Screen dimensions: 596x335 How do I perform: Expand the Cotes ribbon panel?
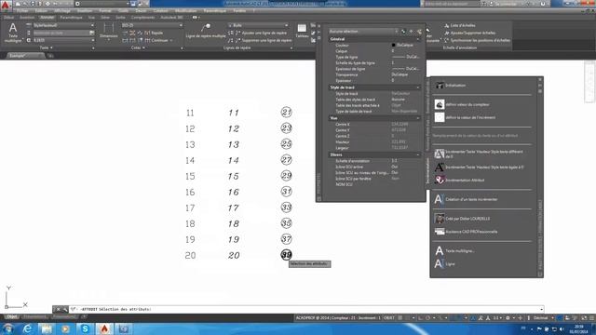(x=138, y=47)
